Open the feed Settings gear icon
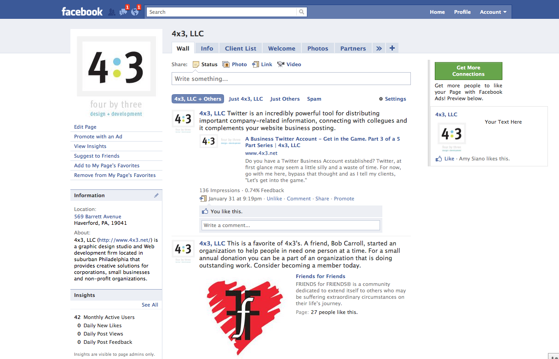Image resolution: width=559 pixels, height=359 pixels. (x=380, y=99)
